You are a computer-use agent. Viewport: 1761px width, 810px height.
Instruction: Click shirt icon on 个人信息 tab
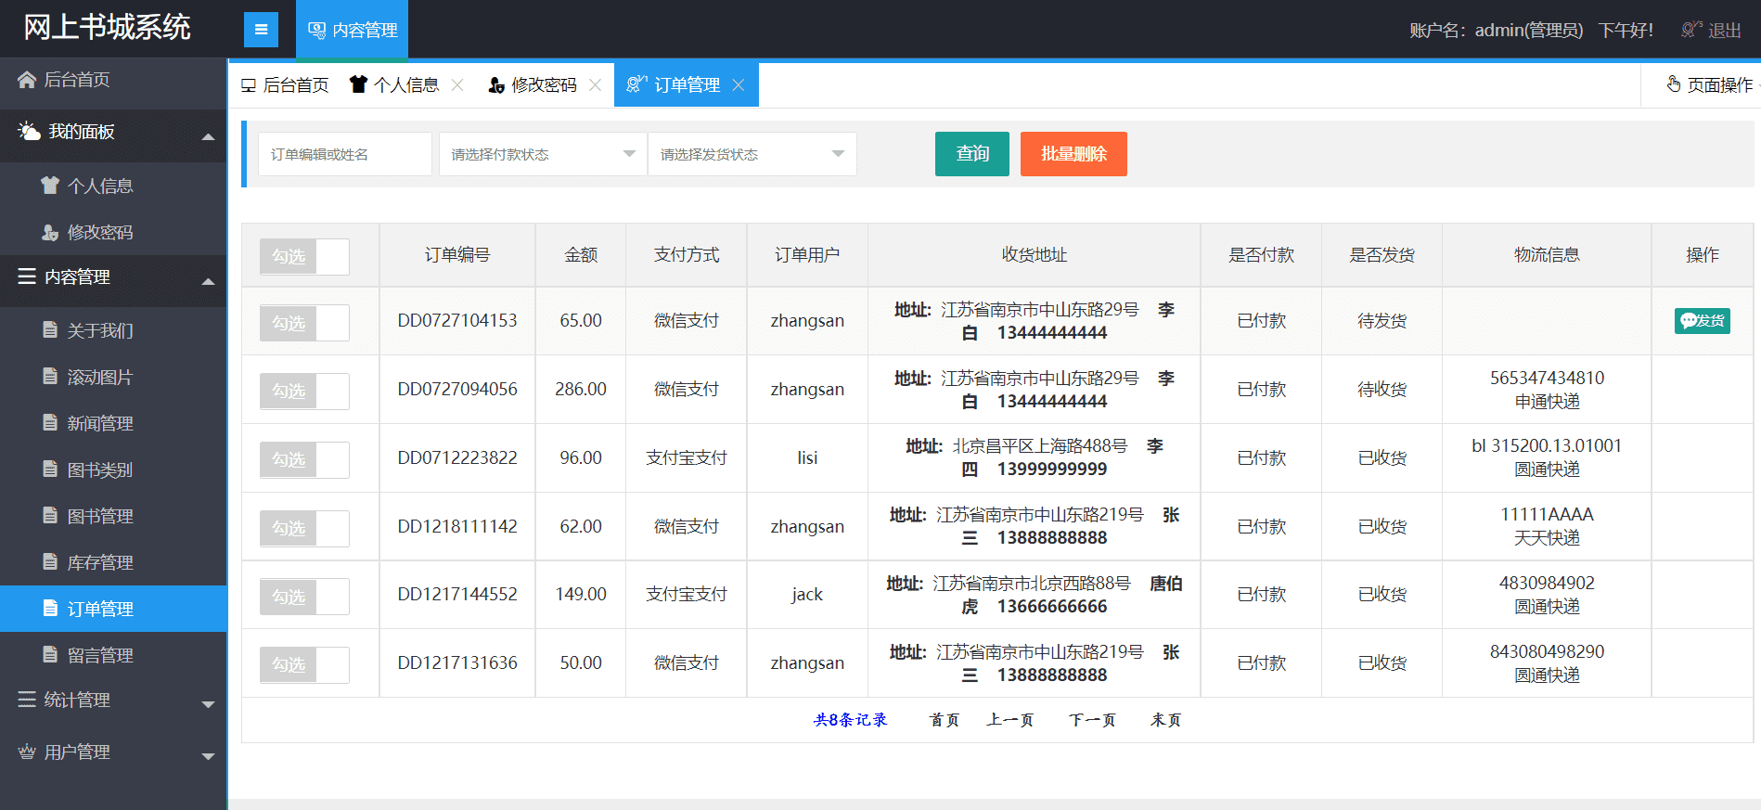358,84
